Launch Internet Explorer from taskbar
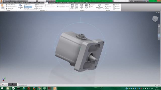This screenshot has width=161, height=90. tap(24, 88)
